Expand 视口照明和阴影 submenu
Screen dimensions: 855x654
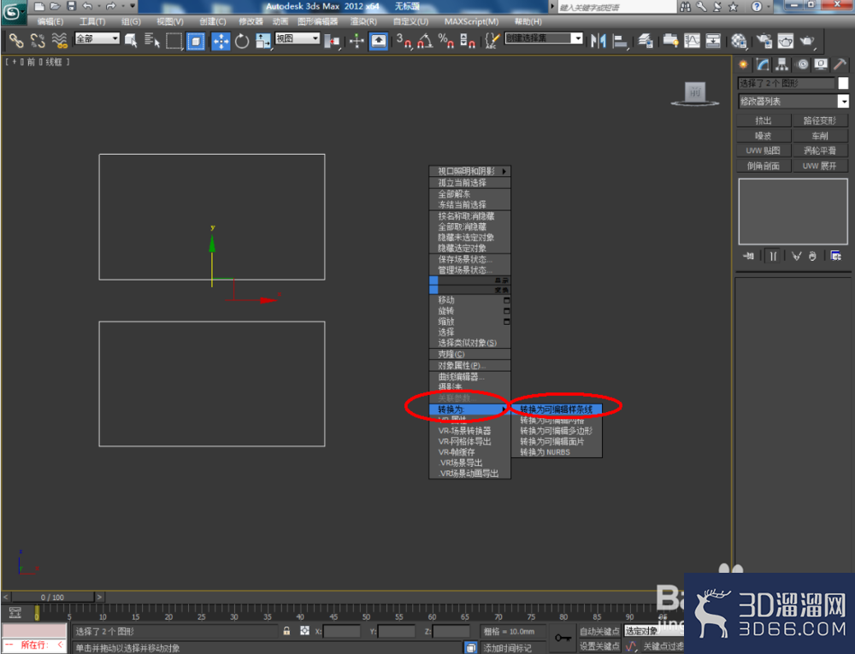470,171
